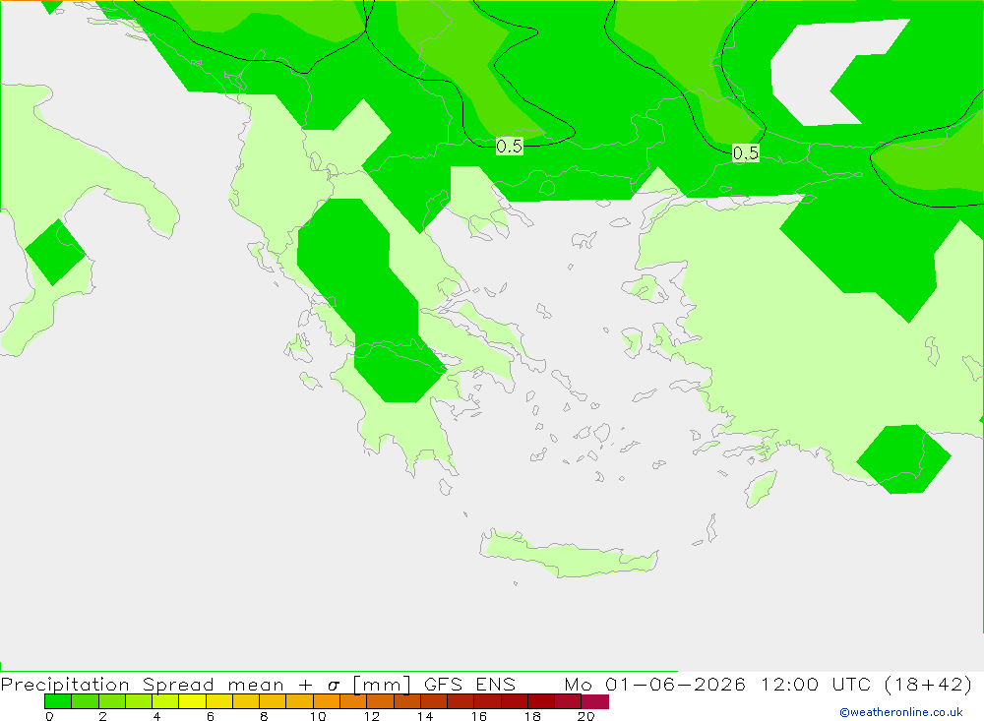
Task: Click the legend scale label 12
Action: [372, 716]
